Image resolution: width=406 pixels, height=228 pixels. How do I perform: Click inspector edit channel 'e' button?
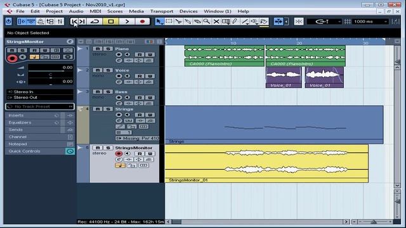point(70,42)
